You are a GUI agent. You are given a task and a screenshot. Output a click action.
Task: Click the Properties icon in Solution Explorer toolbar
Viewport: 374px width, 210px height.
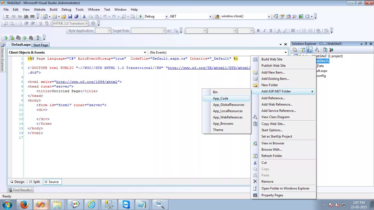(x=295, y=50)
